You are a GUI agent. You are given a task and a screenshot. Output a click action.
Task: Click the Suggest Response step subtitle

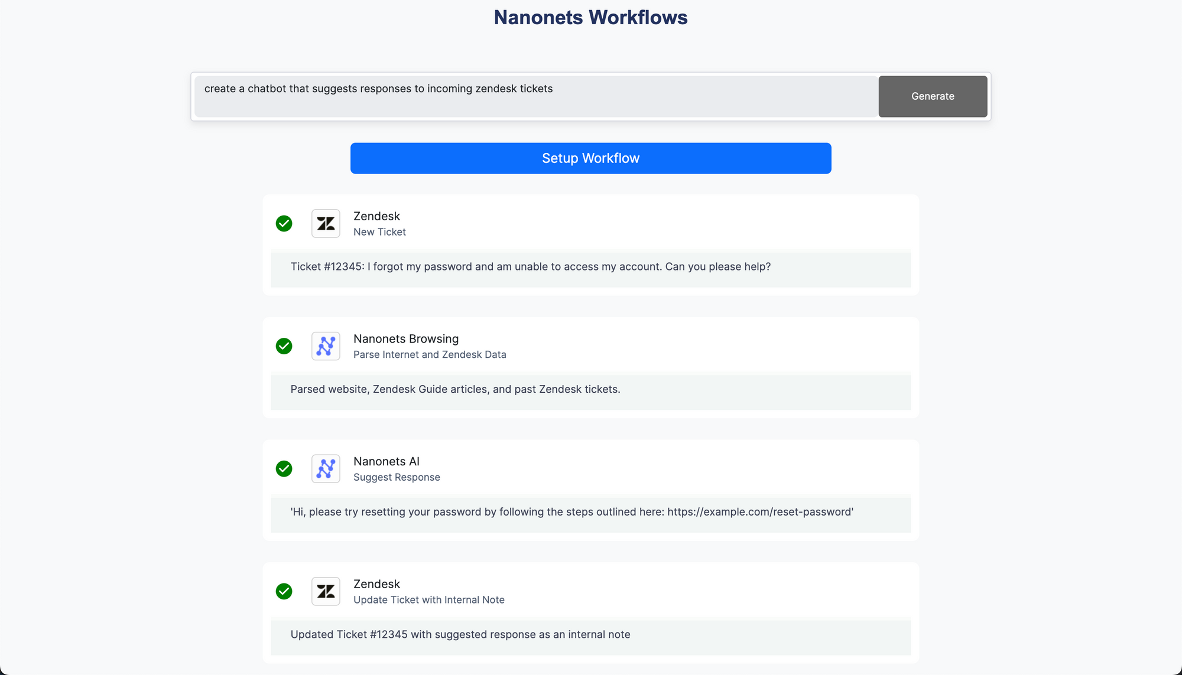click(397, 477)
